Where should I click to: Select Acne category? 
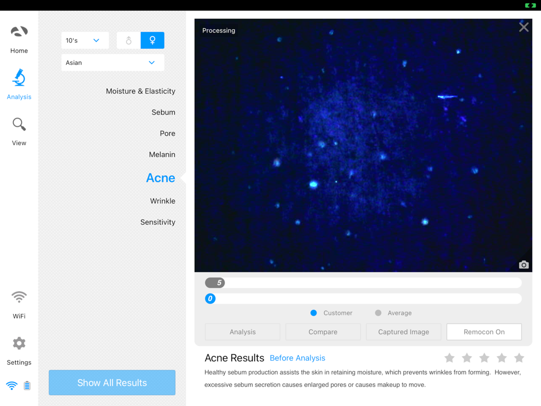point(161,178)
